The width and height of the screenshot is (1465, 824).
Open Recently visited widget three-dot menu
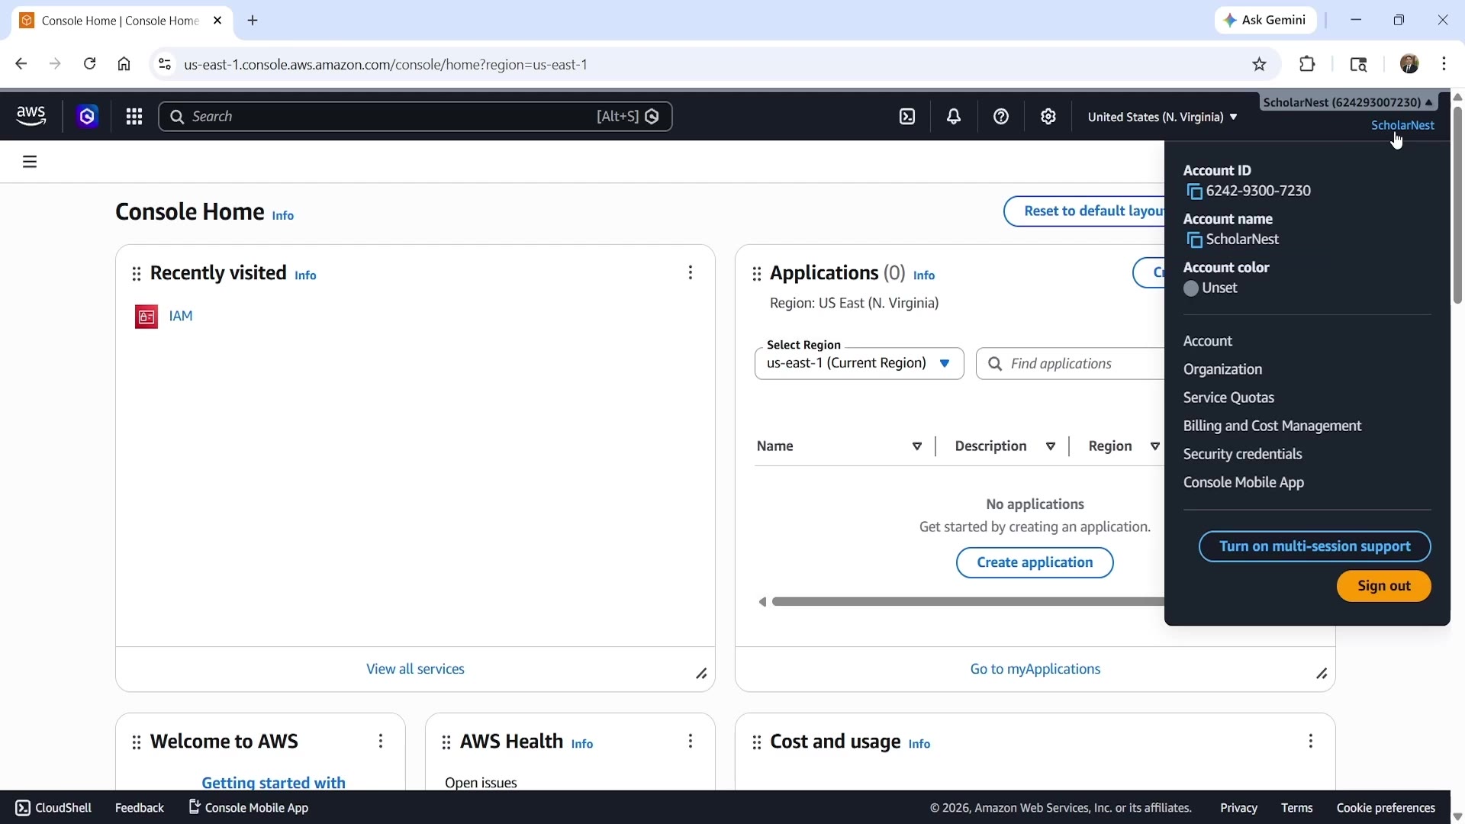pos(691,273)
